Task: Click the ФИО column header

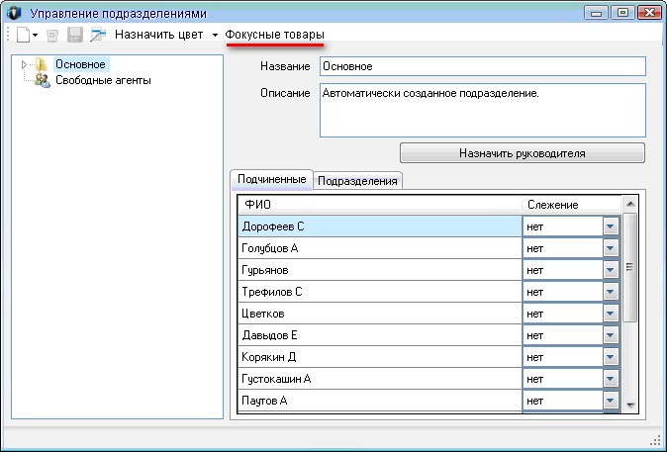Action: (x=380, y=205)
